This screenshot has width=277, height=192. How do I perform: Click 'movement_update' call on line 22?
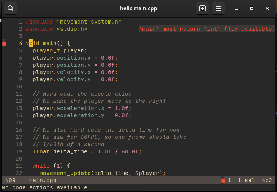(65, 173)
